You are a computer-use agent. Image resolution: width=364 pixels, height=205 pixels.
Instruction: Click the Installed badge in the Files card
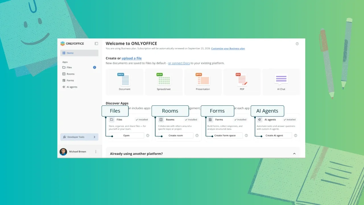142,120
